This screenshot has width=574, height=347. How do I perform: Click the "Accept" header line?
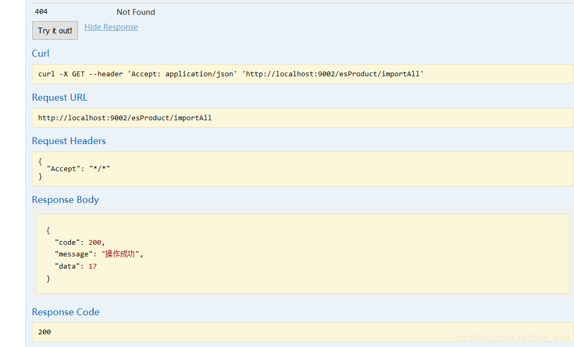[x=78, y=168]
